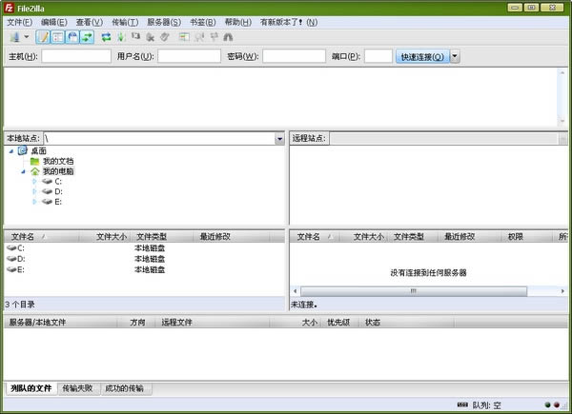Click the FileZilla logo in title bar
The height and width of the screenshot is (414, 572).
[x=10, y=8]
